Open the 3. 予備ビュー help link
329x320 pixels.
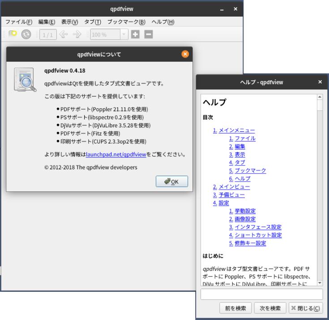point(229,195)
